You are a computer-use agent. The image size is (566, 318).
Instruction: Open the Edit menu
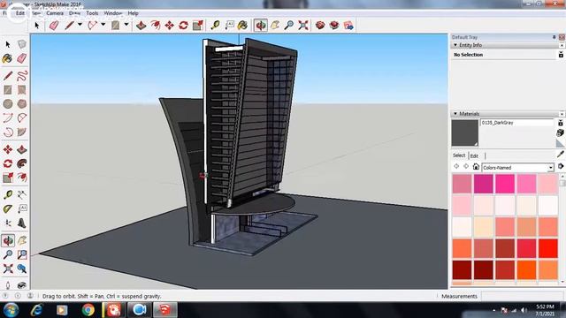[x=20, y=13]
